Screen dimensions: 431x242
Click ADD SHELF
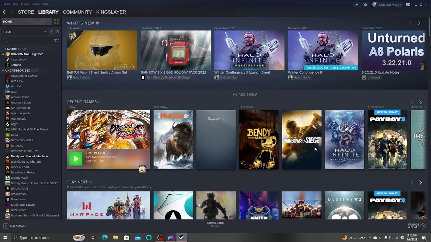click(245, 95)
